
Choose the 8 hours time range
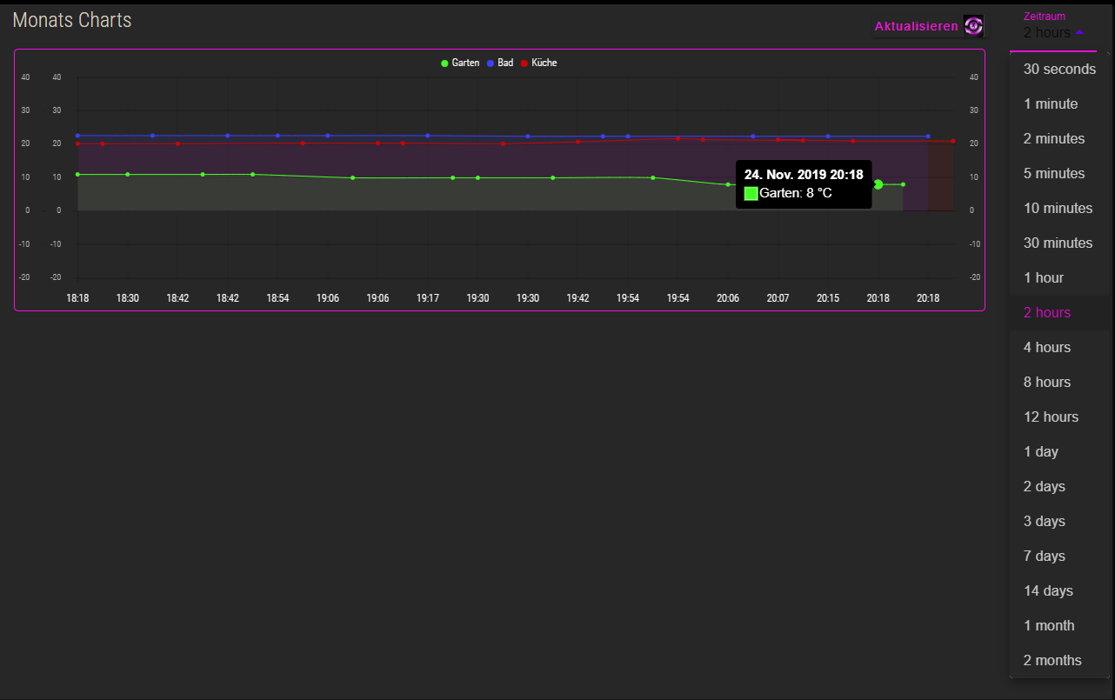pyautogui.click(x=1059, y=382)
